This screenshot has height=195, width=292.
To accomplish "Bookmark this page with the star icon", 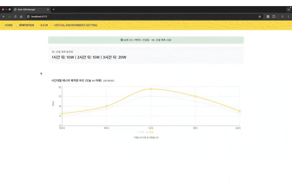I will coord(260,17).
